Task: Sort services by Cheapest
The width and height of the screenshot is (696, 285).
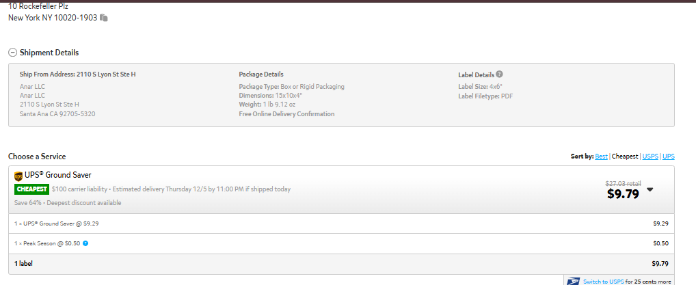Action: click(624, 157)
